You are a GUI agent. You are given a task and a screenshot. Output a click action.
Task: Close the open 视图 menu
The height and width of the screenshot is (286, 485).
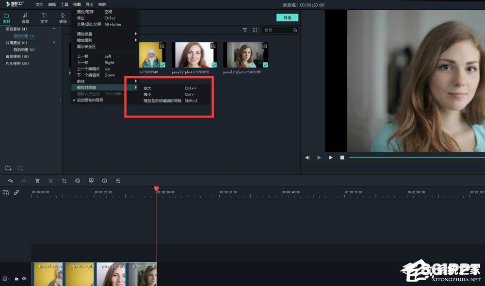click(77, 5)
